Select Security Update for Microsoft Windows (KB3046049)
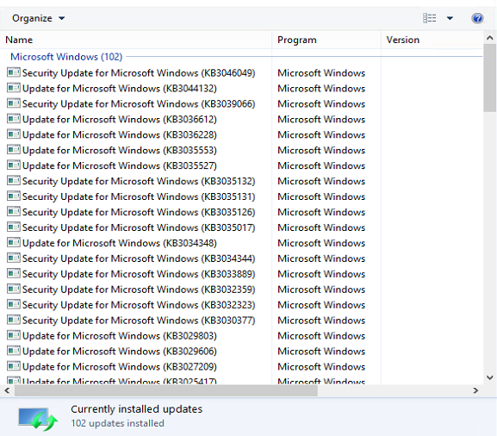This screenshot has width=497, height=436. click(139, 73)
